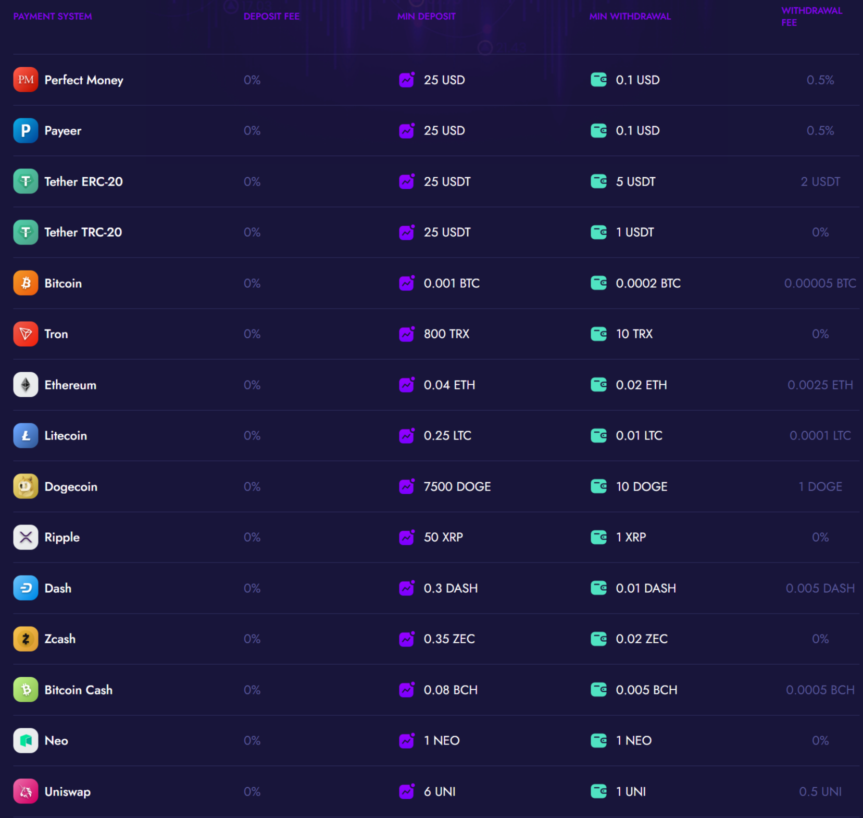Click the '0.005 DASH' withdrawal fee value

820,588
